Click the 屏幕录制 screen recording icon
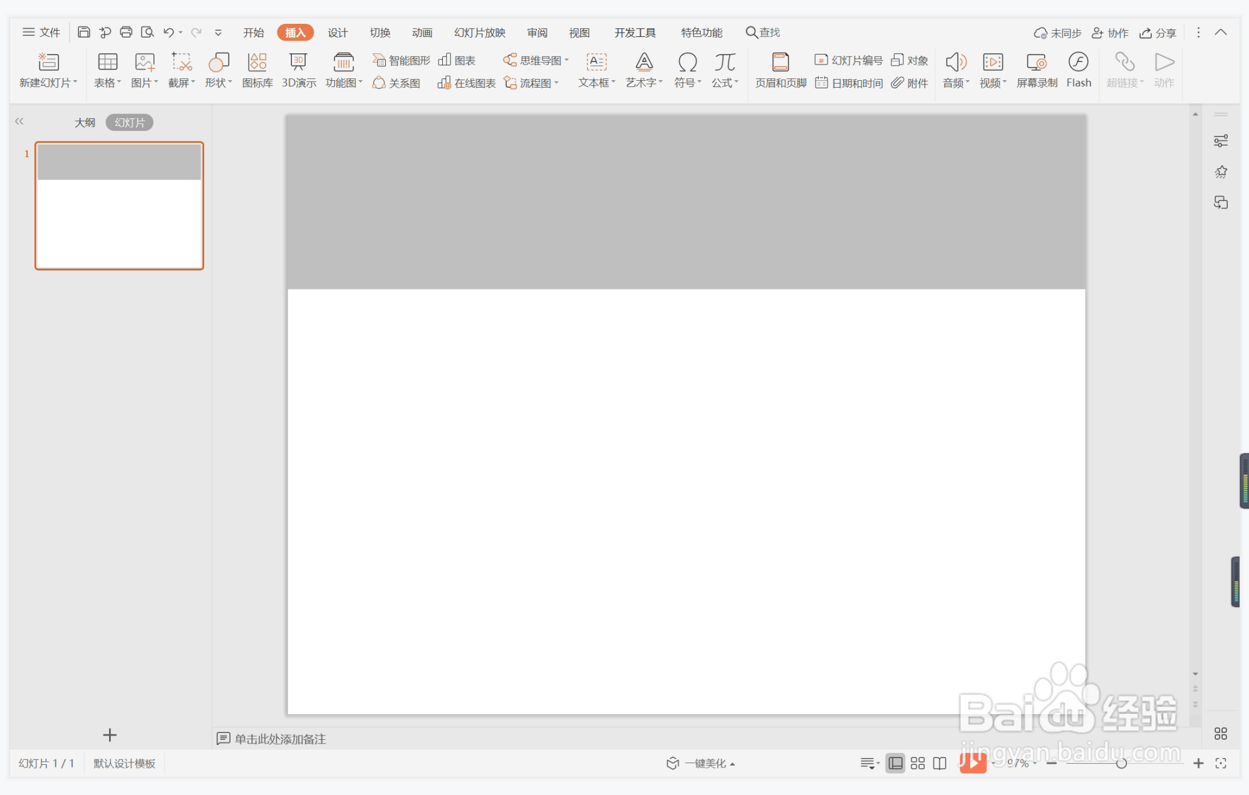The height and width of the screenshot is (795, 1249). pyautogui.click(x=1036, y=69)
